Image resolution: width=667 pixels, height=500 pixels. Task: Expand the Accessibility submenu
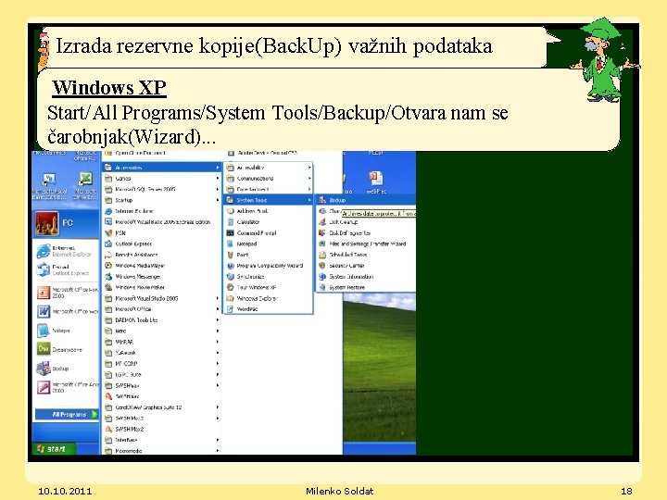[269, 168]
